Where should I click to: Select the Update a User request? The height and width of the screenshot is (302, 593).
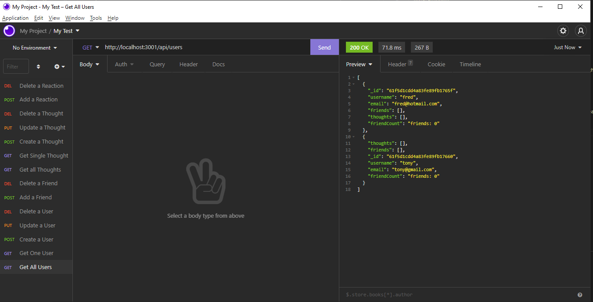36,226
